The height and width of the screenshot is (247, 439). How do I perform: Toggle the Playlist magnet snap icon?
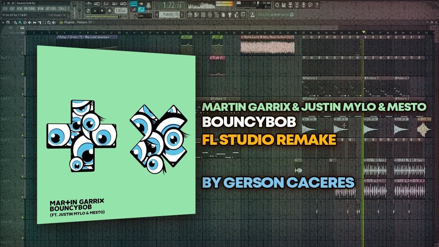pyautogui.click(x=8, y=22)
